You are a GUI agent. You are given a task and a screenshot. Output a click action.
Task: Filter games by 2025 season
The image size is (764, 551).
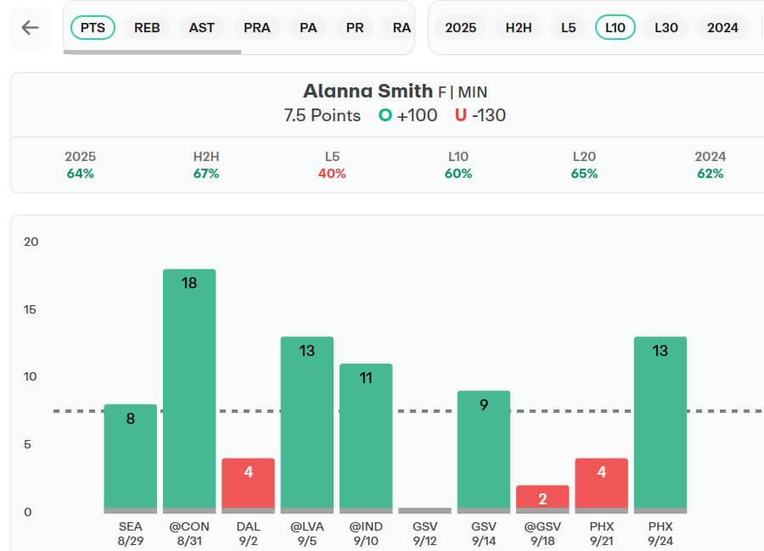click(x=461, y=28)
